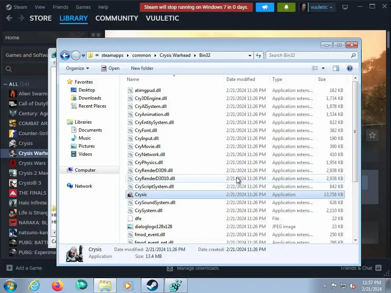
Task: Click the Steam big picture monitor icon
Action: click(345, 7)
